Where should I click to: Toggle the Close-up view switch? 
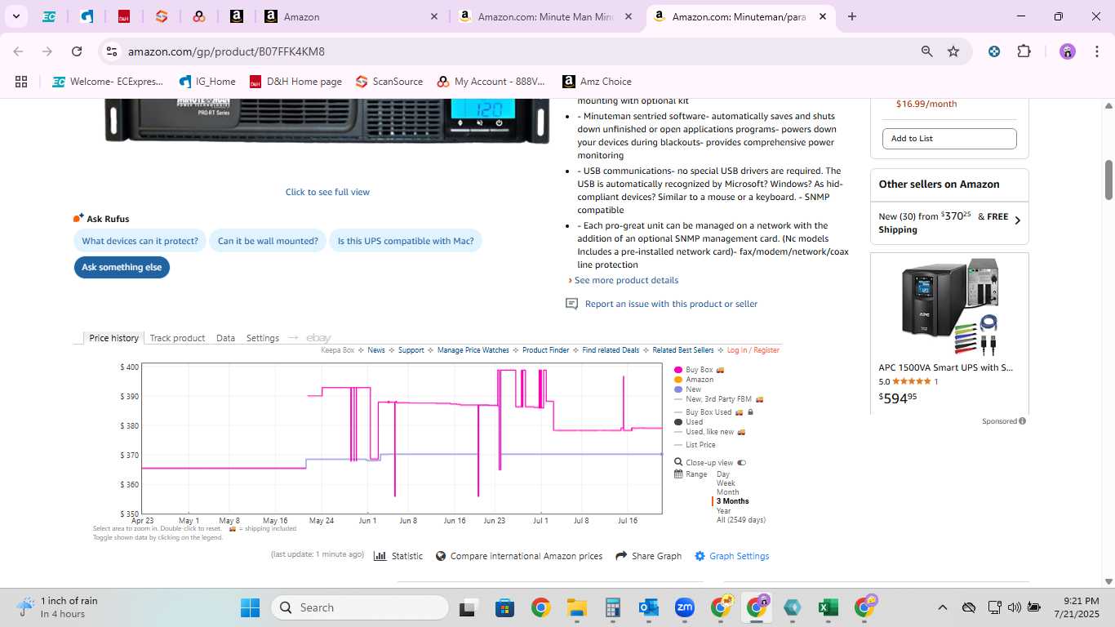point(741,463)
